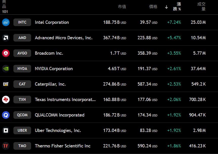Click the Caterpillar logo icon
218x154 pixels.
[6, 84]
